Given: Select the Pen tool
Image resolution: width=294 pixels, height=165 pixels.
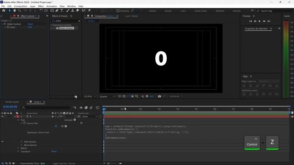Looking at the screenshot, I should pos(57,11).
